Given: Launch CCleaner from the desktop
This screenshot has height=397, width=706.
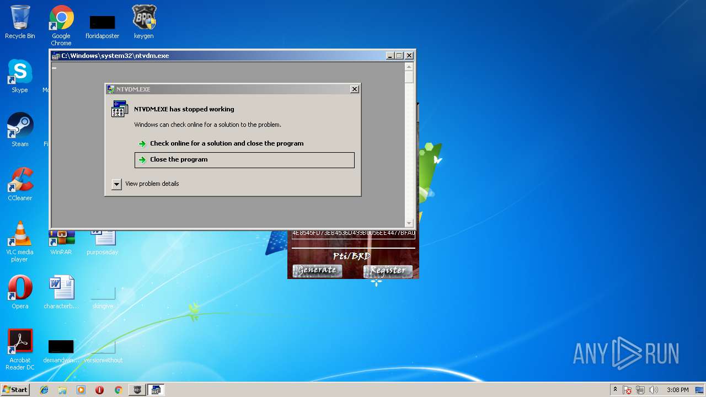Looking at the screenshot, I should coord(20,184).
